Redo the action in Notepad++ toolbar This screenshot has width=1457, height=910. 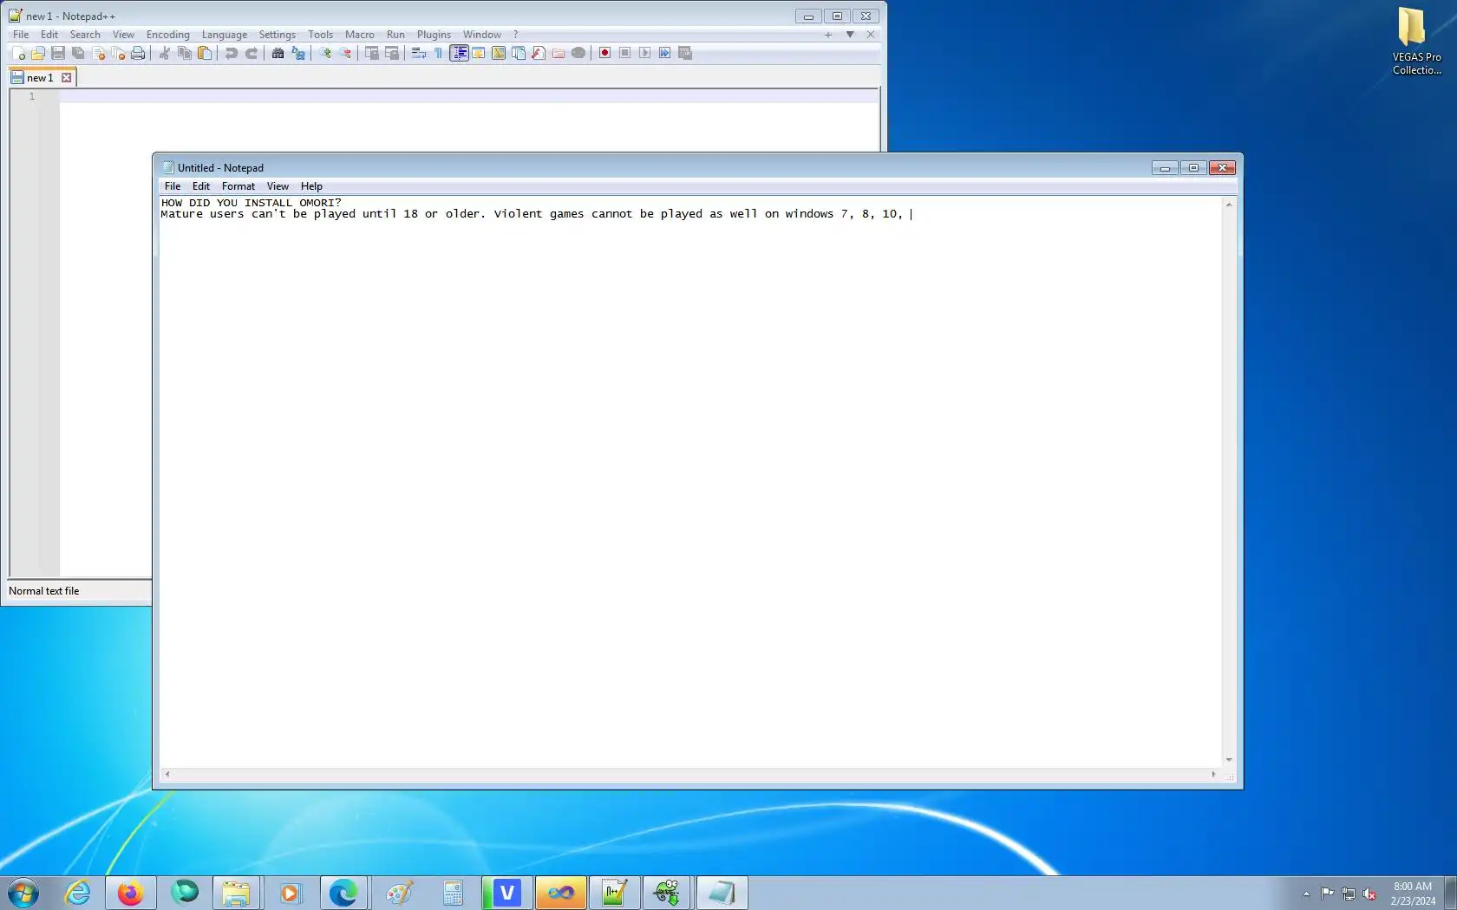[x=252, y=53]
